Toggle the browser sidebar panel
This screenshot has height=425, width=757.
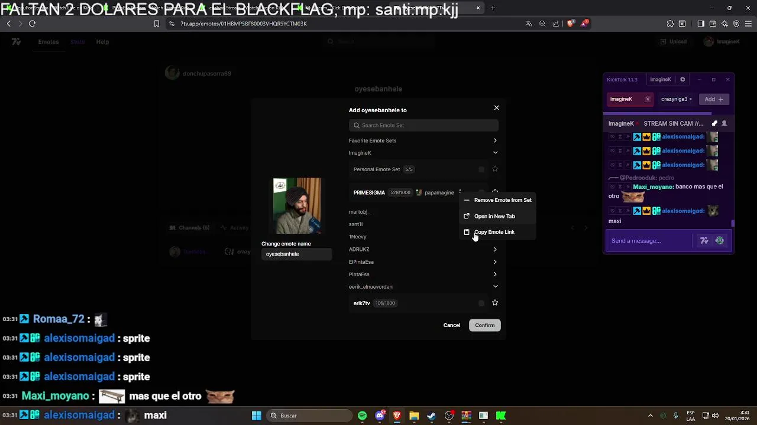tap(701, 24)
